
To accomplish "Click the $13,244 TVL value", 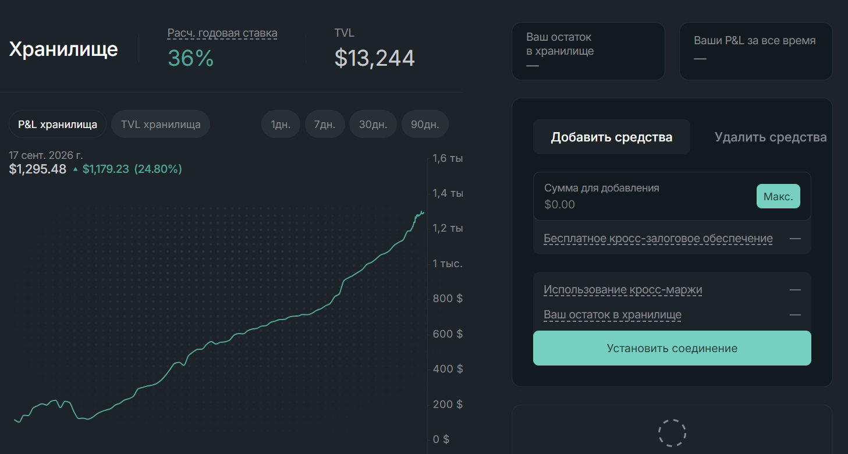I will [374, 58].
